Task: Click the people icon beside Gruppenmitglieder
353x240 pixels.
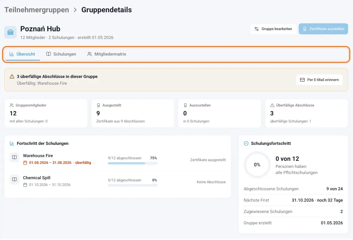Action: 12,105
